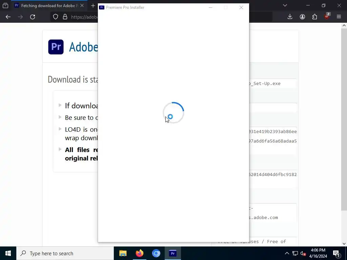The width and height of the screenshot is (347, 260).
Task: Click the taskbar search box
Action: click(x=65, y=253)
